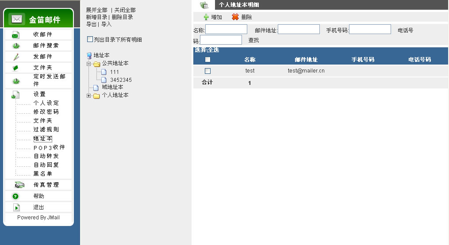This screenshot has height=245, width=449.
Task: Select the 3452345 address book entry
Action: [x=120, y=80]
